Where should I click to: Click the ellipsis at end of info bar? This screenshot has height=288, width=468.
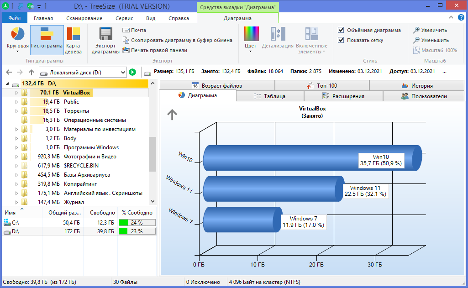[x=444, y=72]
